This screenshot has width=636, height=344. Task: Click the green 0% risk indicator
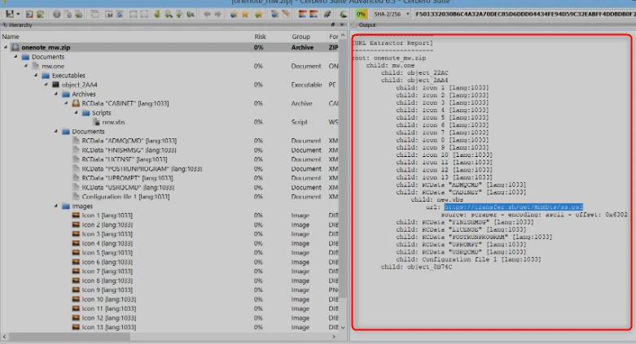[x=361, y=14]
